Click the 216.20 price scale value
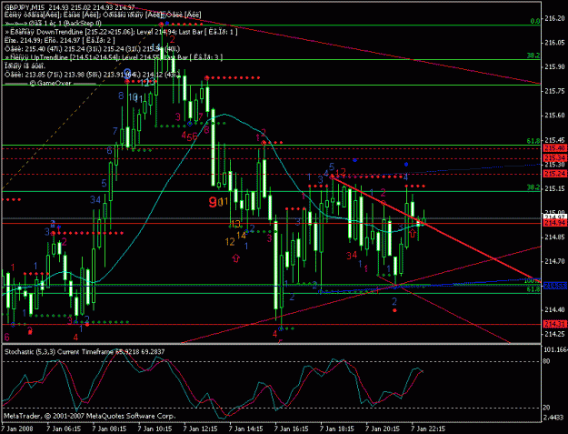The height and width of the screenshot is (434, 568). [x=554, y=18]
